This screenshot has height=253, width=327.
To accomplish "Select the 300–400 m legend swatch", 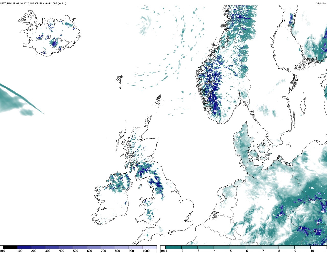I will (x=52, y=247).
